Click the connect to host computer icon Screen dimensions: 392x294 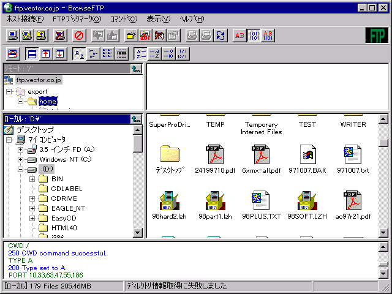pyautogui.click(x=12, y=36)
